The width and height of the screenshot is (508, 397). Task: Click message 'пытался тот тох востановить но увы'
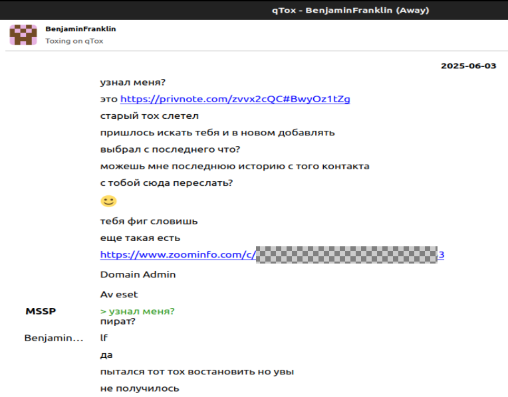(197, 372)
